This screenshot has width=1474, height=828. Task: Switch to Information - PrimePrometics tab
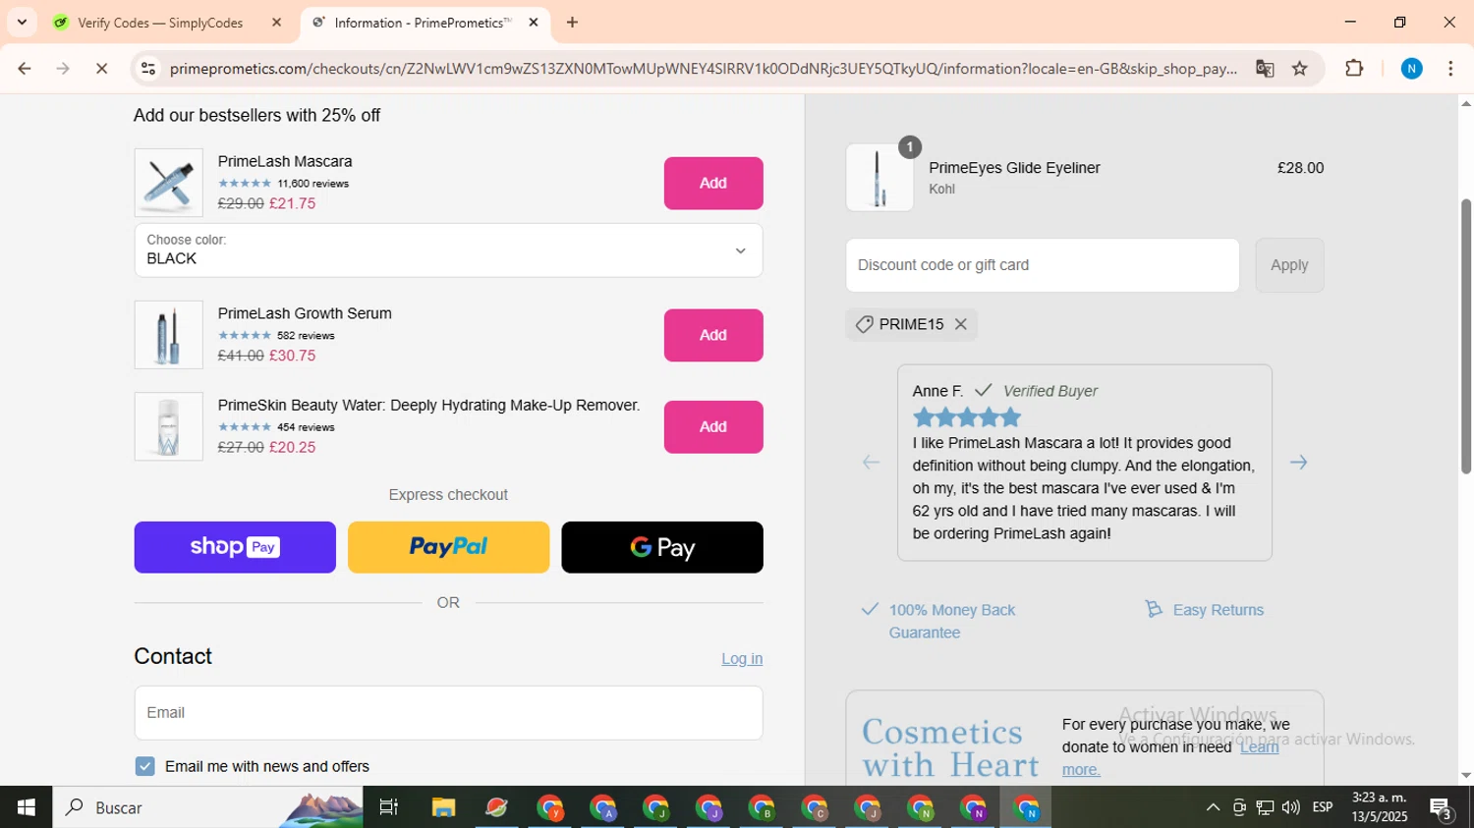click(x=424, y=23)
